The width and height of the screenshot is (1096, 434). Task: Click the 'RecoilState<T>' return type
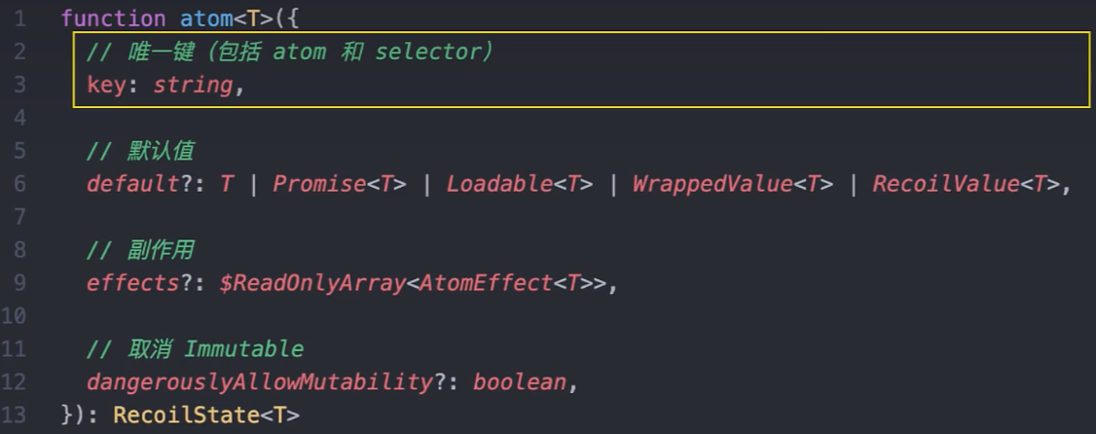click(206, 415)
